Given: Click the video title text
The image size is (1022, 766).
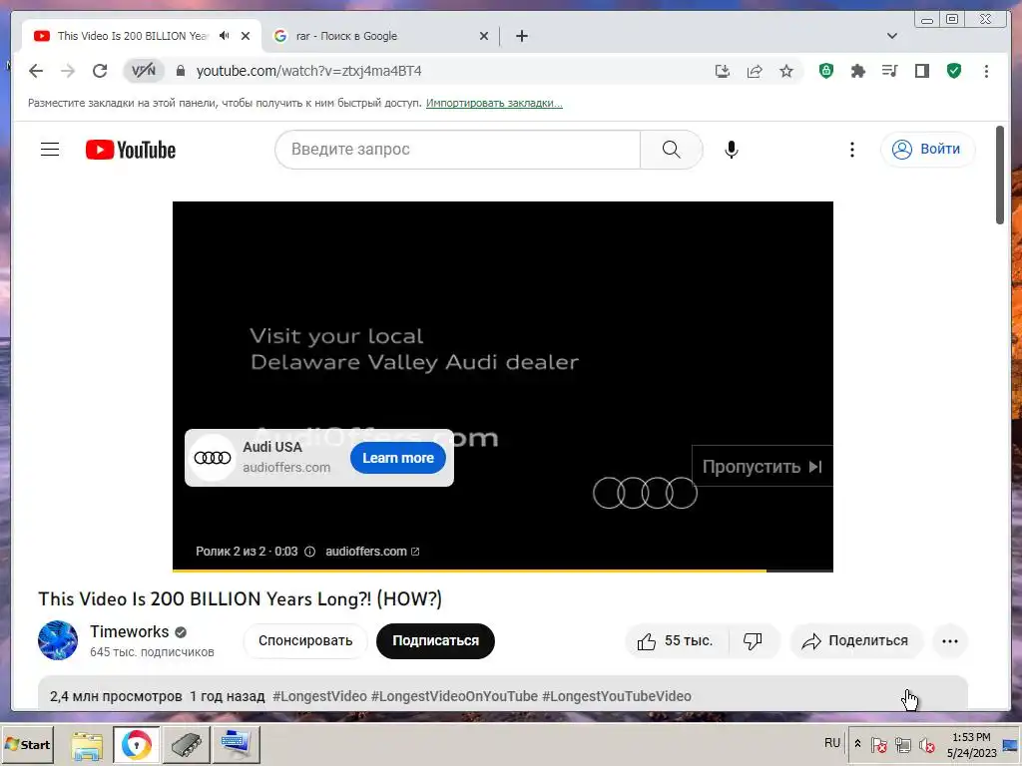Looking at the screenshot, I should click(240, 599).
